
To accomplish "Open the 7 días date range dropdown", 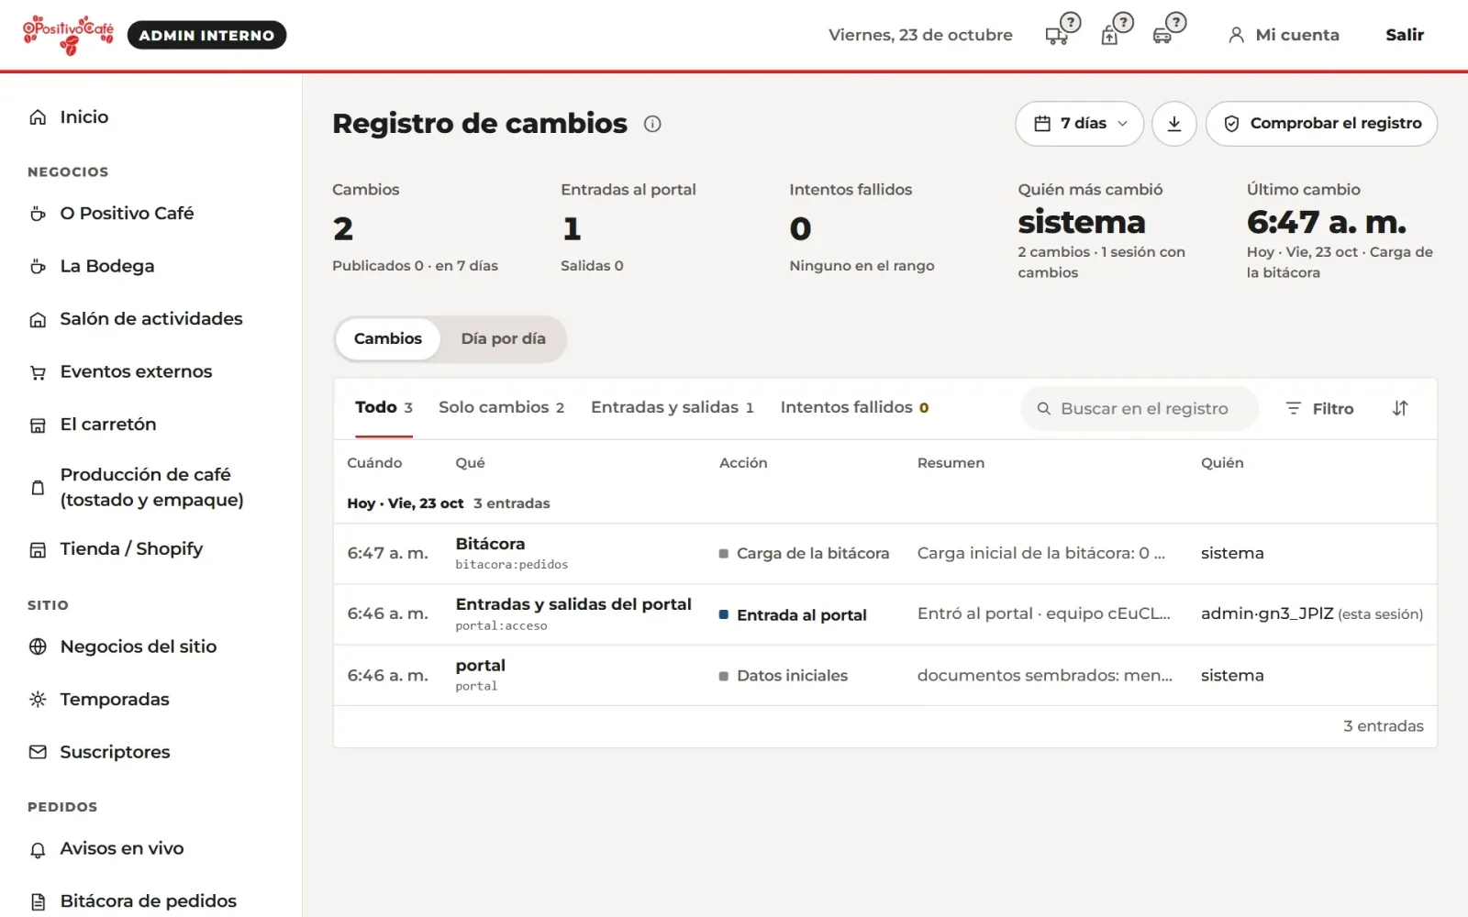I will (1079, 124).
